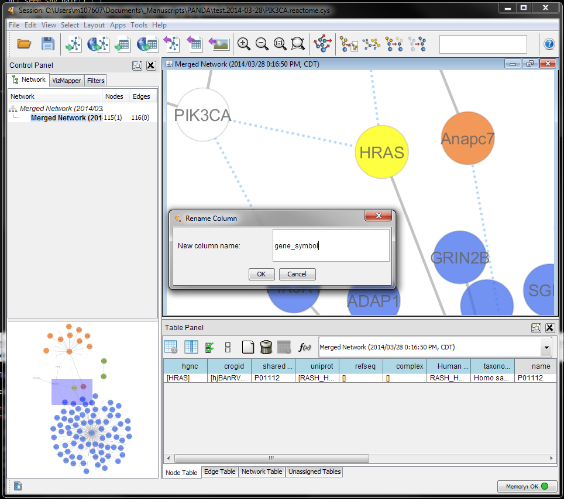Cancel the Rename Column dialog
This screenshot has width=564, height=499.
(x=297, y=274)
